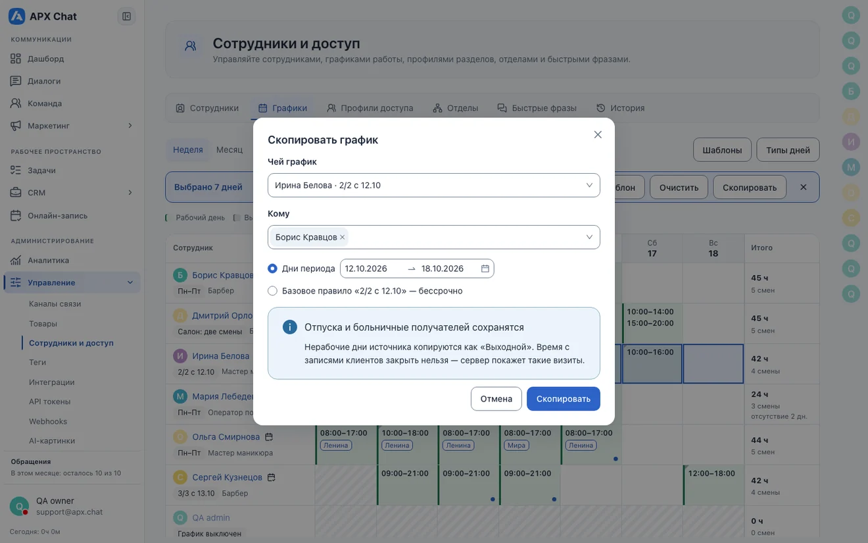Open Чей график dropdown
The image size is (868, 543).
pos(434,185)
